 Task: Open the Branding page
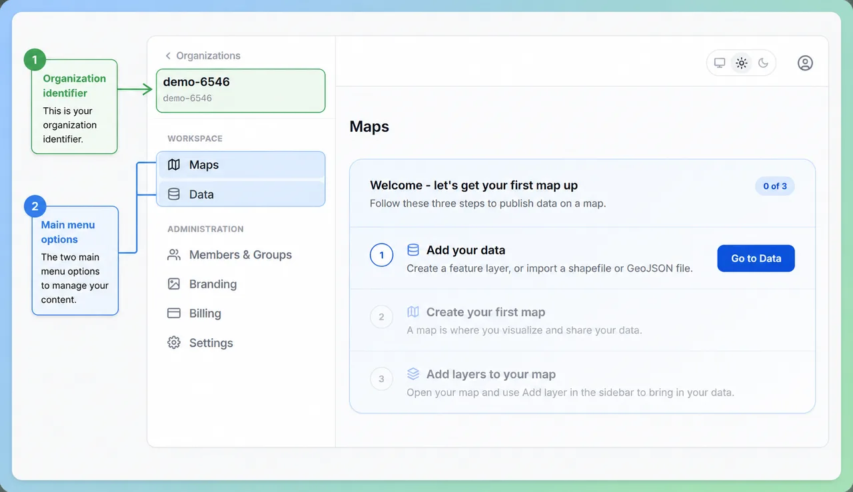point(241,284)
